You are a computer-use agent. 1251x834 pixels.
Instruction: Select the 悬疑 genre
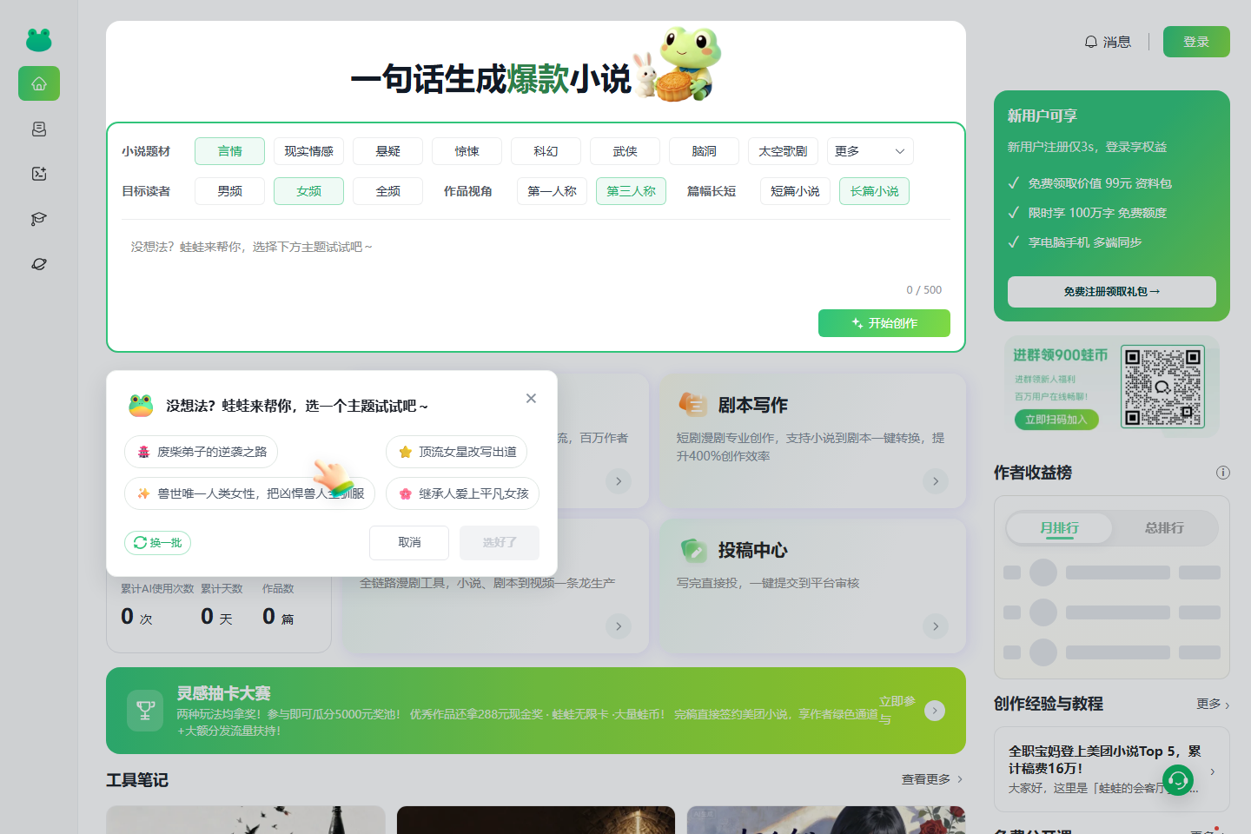coord(388,151)
